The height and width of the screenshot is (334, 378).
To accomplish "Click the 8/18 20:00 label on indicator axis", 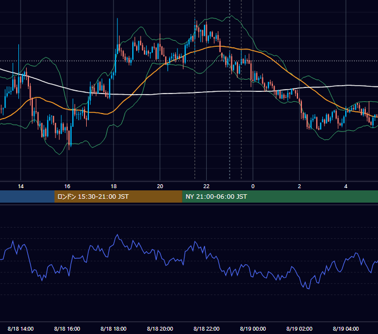I will pos(160,328).
